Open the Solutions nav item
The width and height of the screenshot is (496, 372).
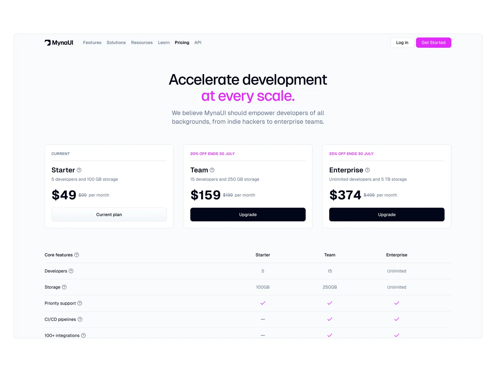click(116, 42)
